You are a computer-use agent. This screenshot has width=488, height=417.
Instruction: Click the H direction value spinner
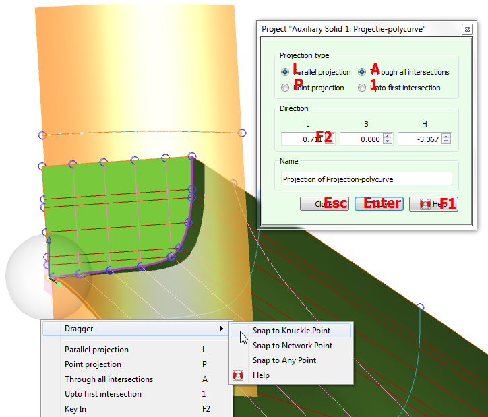[x=446, y=138]
